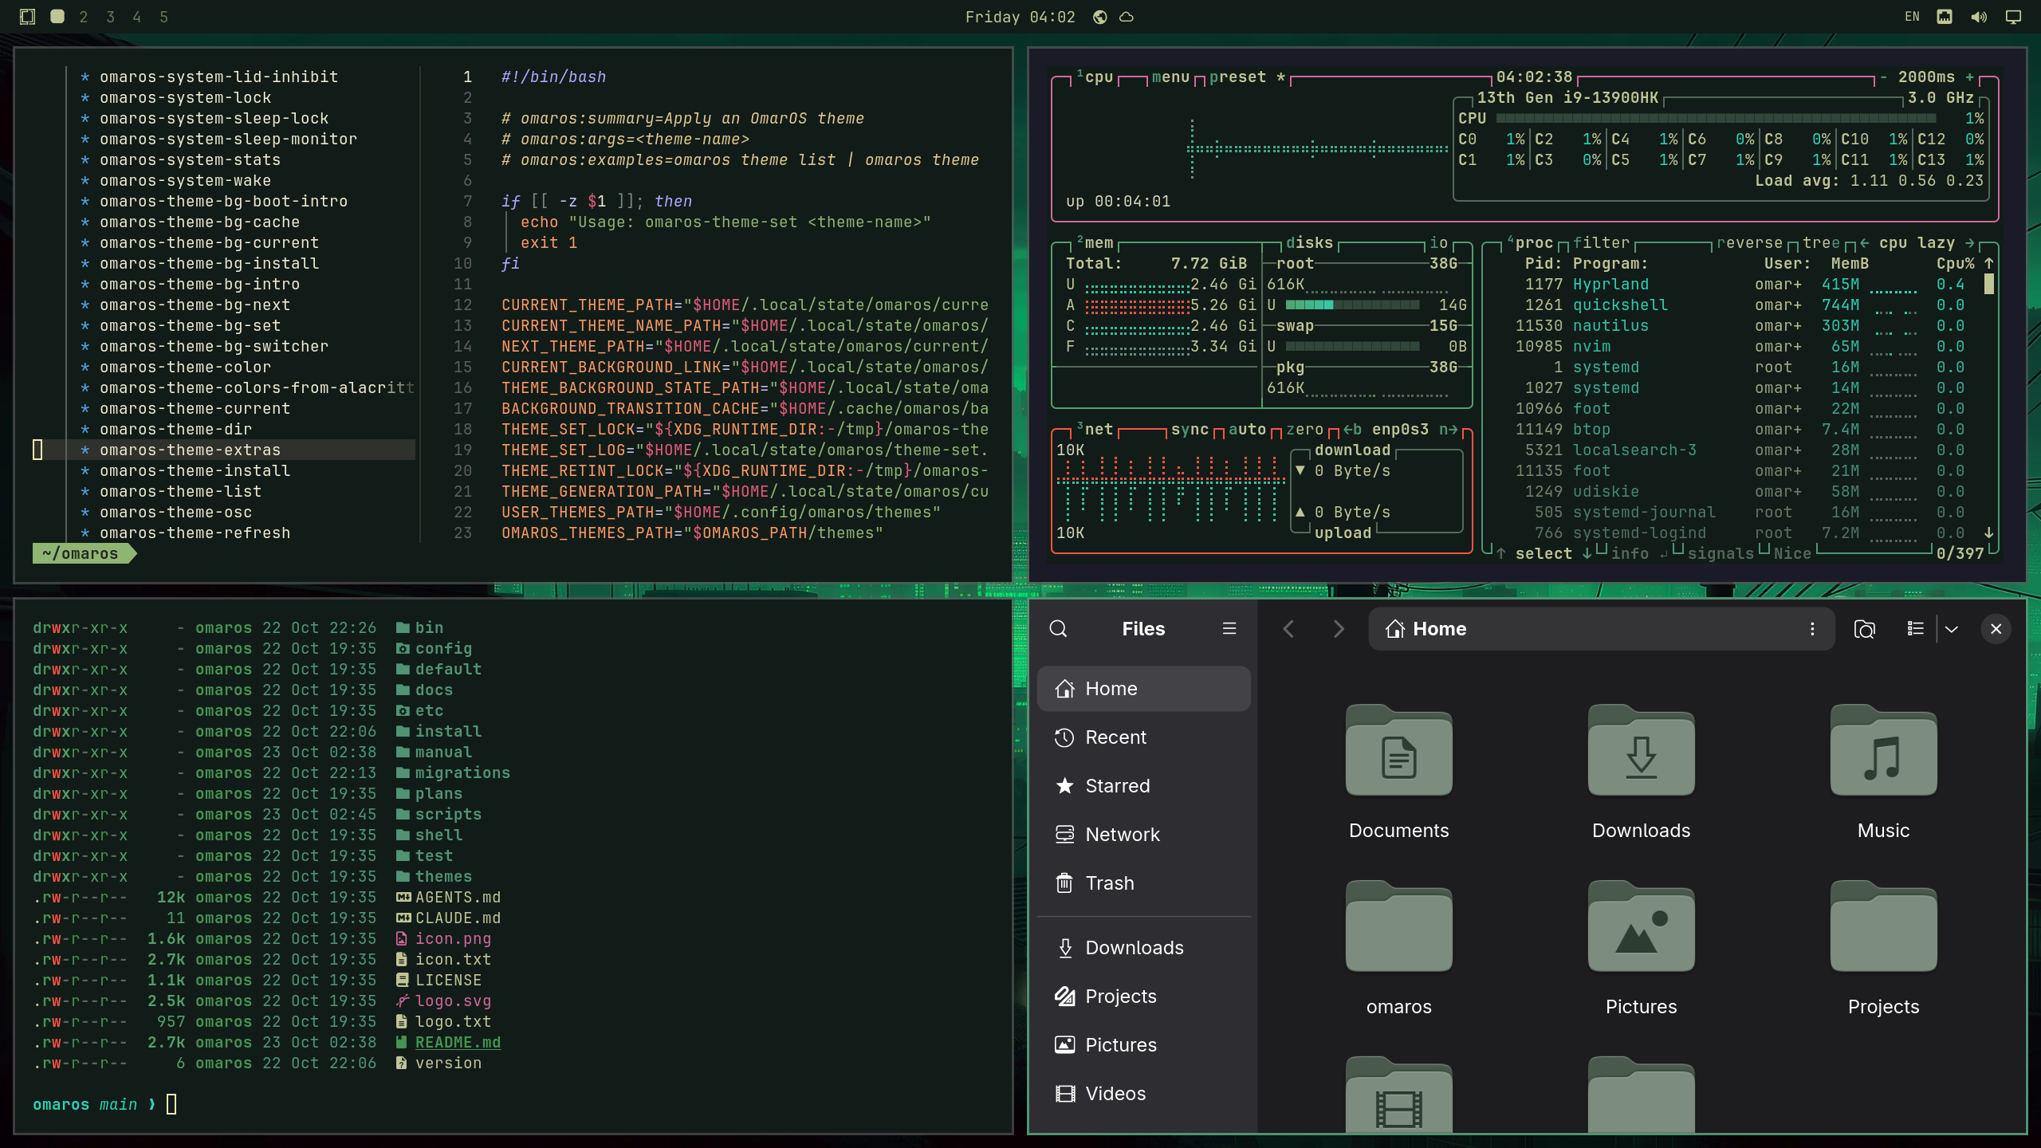Click btop proc sort next arrow
Screen dimensions: 2041x1148
coord(1969,243)
